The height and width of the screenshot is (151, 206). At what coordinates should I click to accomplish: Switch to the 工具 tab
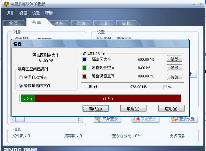click(104, 23)
